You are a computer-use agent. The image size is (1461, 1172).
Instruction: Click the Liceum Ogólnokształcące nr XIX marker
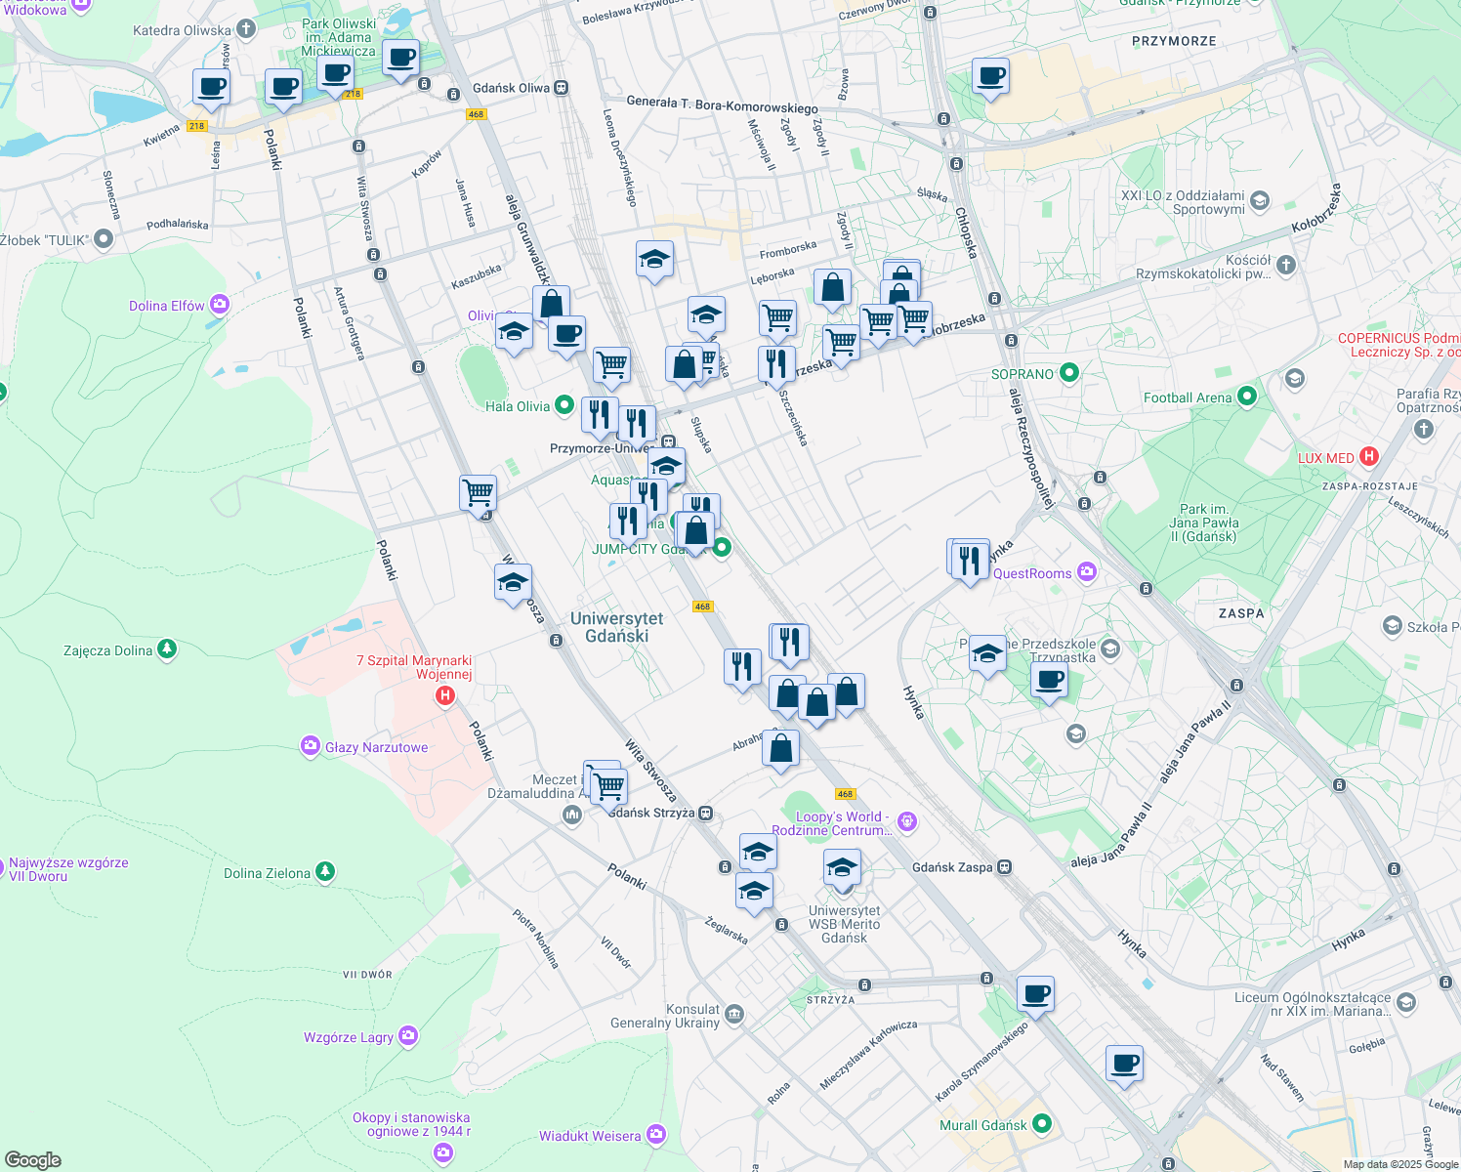[1405, 1002]
